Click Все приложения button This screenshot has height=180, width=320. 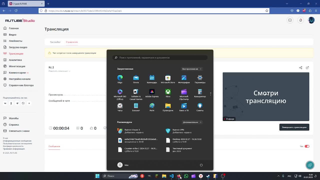click(192, 69)
